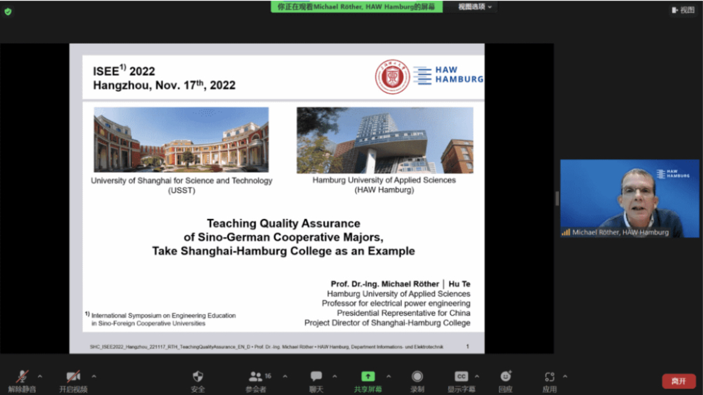The image size is (703, 395).
Task: Open View Options (视图选项) dropdown
Action: click(474, 7)
